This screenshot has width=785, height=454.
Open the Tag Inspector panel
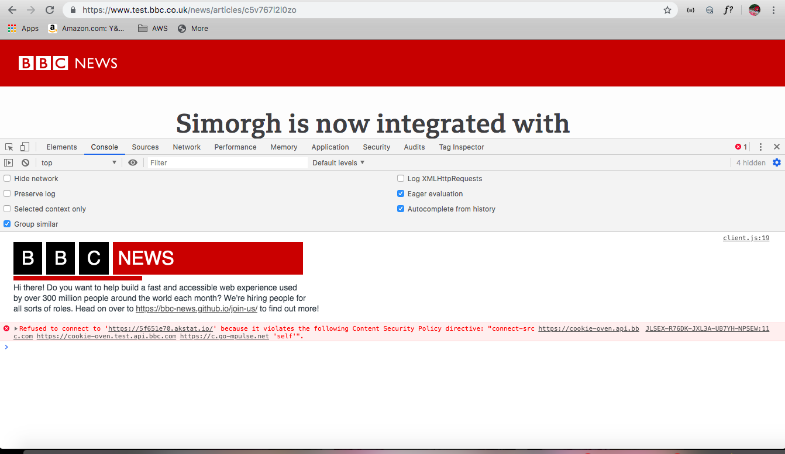(x=461, y=147)
